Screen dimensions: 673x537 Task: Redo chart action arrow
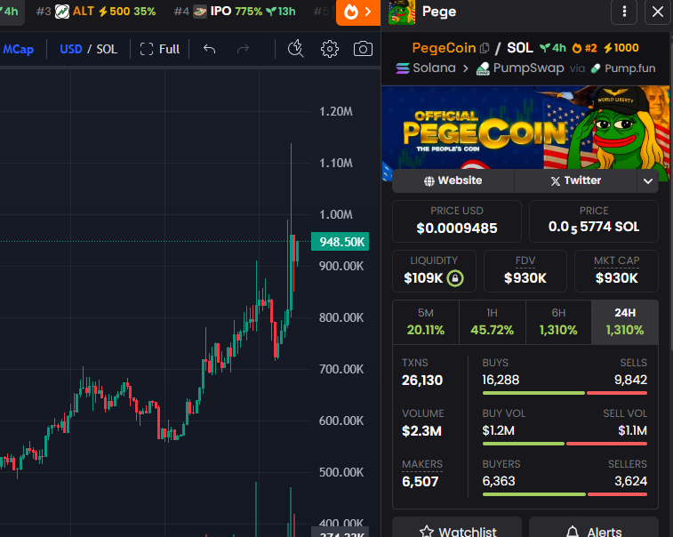[x=243, y=49]
